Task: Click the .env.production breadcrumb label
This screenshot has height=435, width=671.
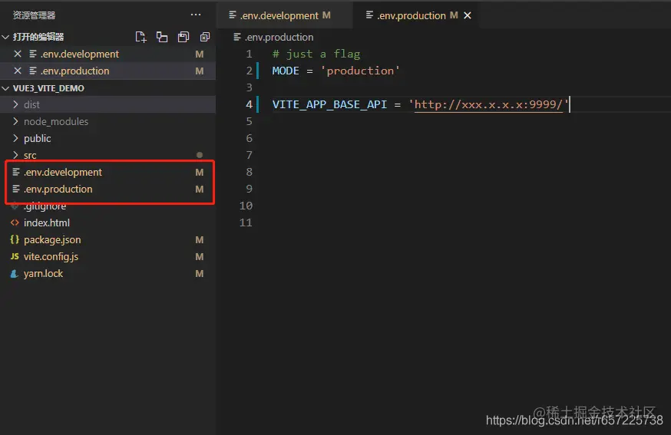Action: [x=279, y=38]
